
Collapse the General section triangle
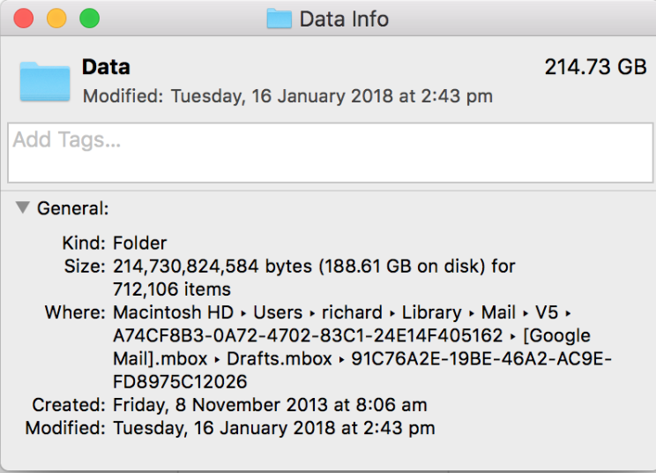click(x=22, y=208)
